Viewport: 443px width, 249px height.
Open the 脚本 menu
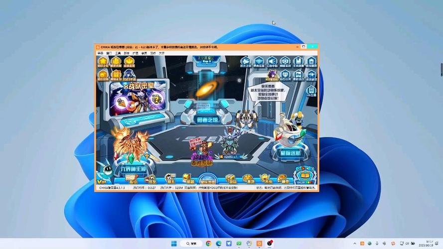pyautogui.click(x=127, y=53)
